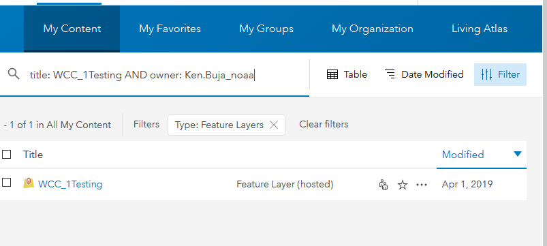547x246 pixels.
Task: Remove the Type: Feature Layers filter
Action: pos(274,125)
